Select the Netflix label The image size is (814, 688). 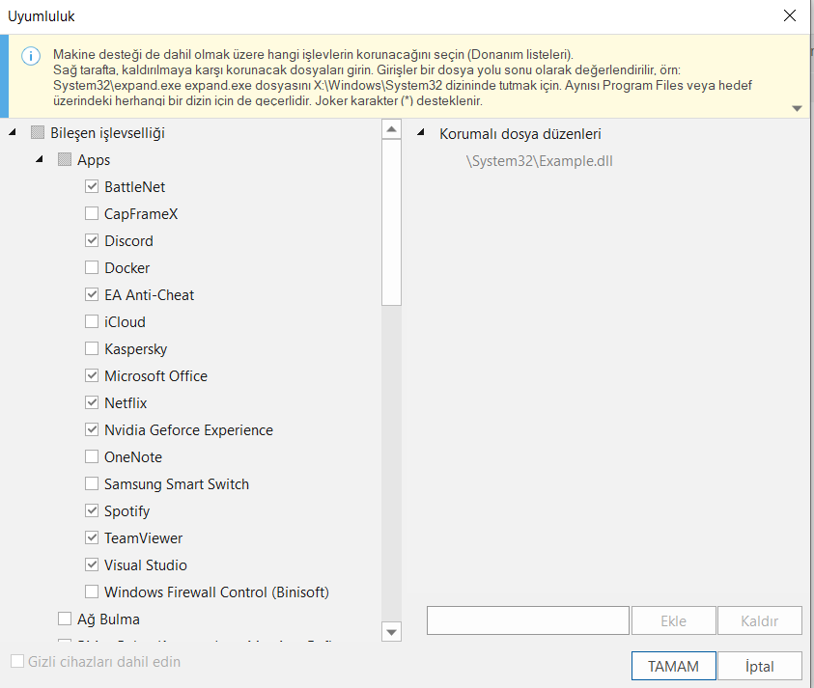[126, 402]
